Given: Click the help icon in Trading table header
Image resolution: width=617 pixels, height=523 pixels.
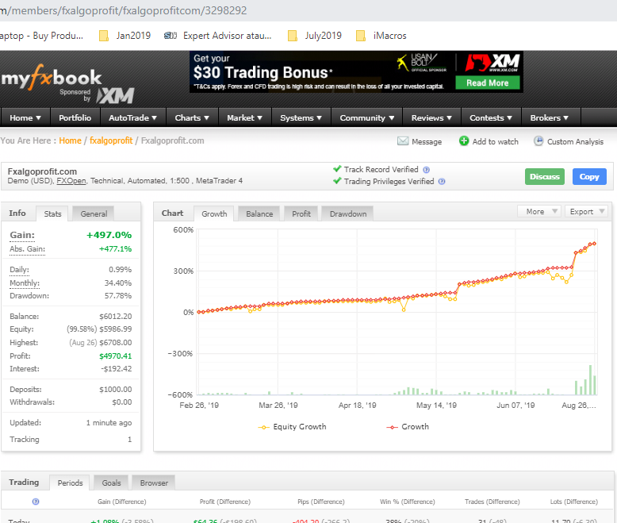Looking at the screenshot, I should (35, 502).
